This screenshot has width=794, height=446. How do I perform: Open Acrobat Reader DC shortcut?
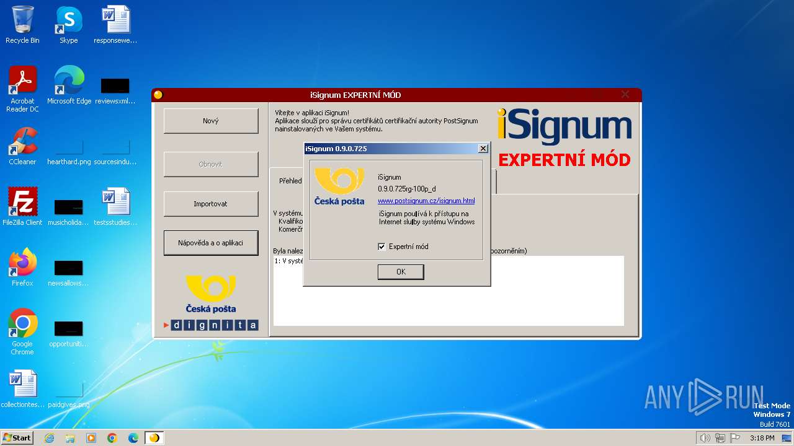(22, 89)
